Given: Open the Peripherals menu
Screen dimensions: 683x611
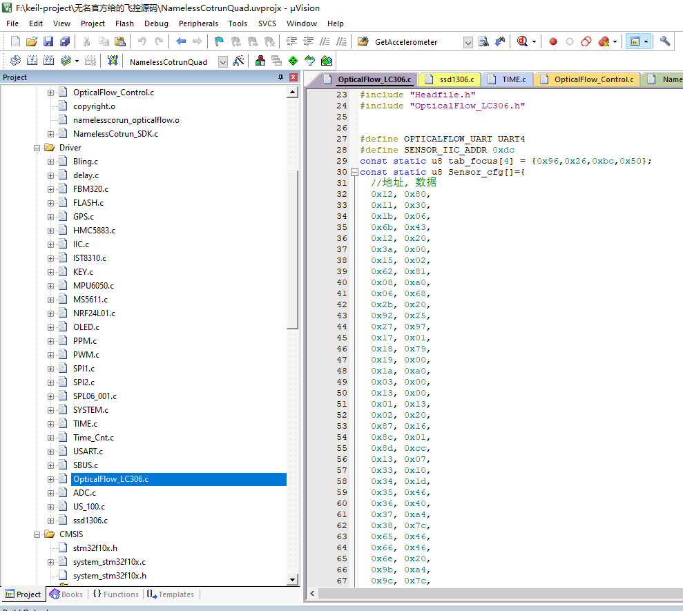Looking at the screenshot, I should [198, 23].
